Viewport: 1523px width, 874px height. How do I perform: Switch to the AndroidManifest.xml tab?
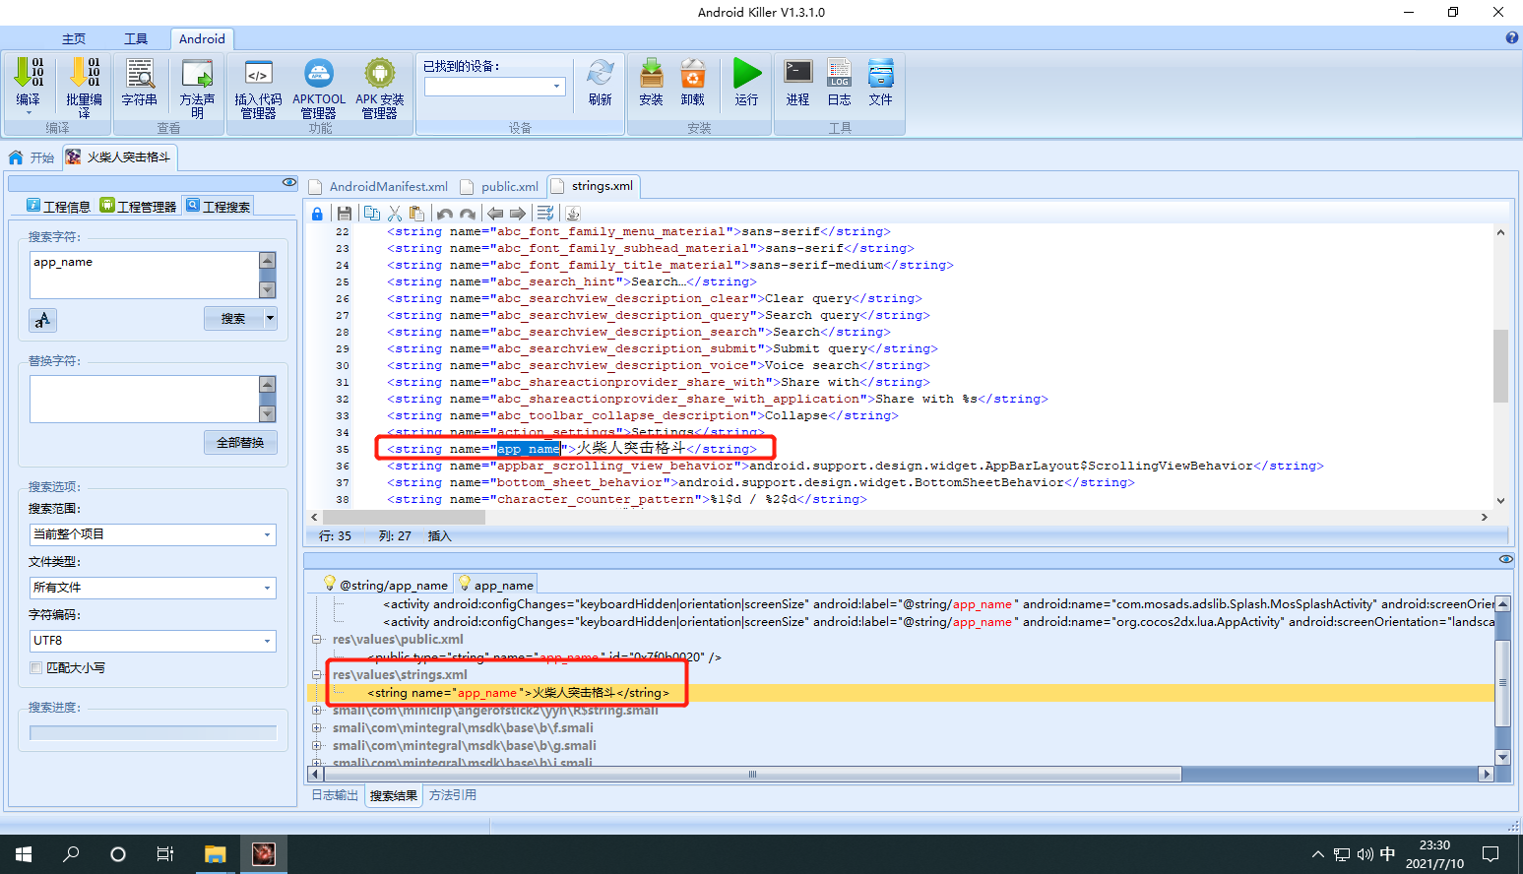(x=379, y=187)
